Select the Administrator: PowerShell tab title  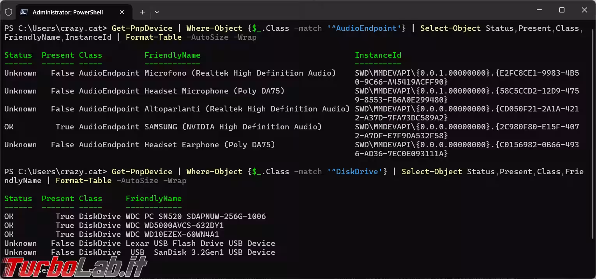(x=67, y=12)
